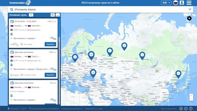Open Предложить идею footer link
197x111 pixels.
point(94,109)
